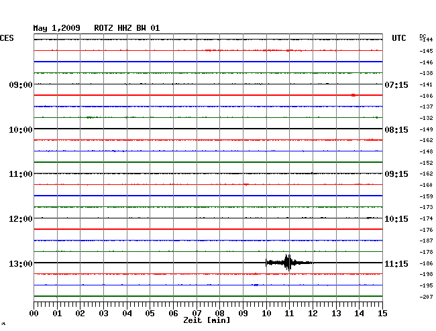Screen dimensions: 436x331
Task: Click the DC offset value -138
Action: (426, 73)
